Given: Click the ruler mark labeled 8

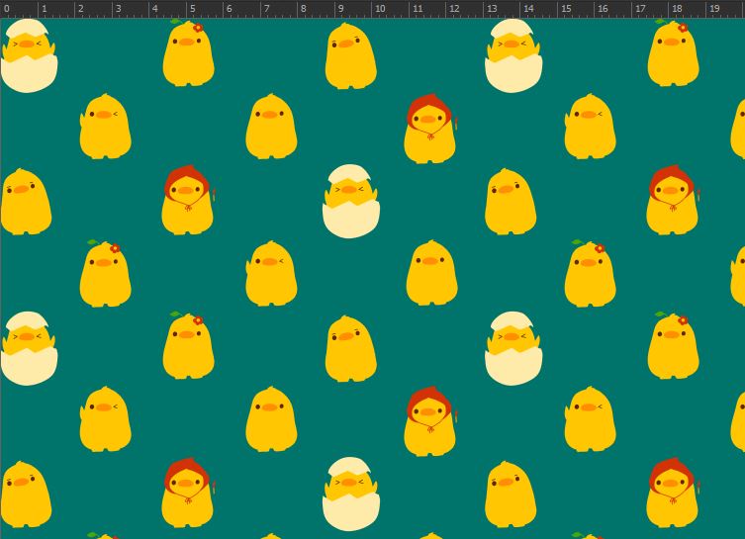Looking at the screenshot, I should [303, 9].
